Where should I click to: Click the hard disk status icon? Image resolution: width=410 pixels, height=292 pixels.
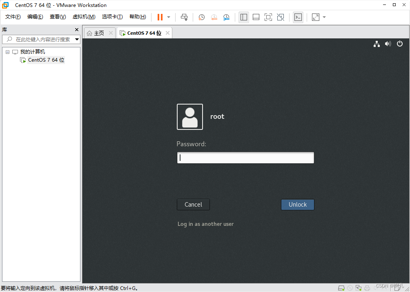[341, 288]
